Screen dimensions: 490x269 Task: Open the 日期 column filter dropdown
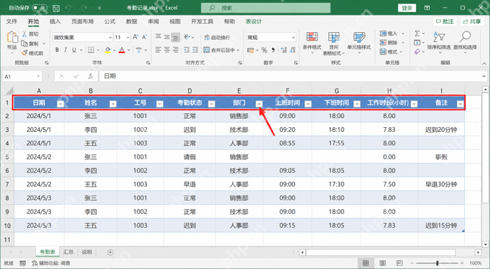[60, 104]
